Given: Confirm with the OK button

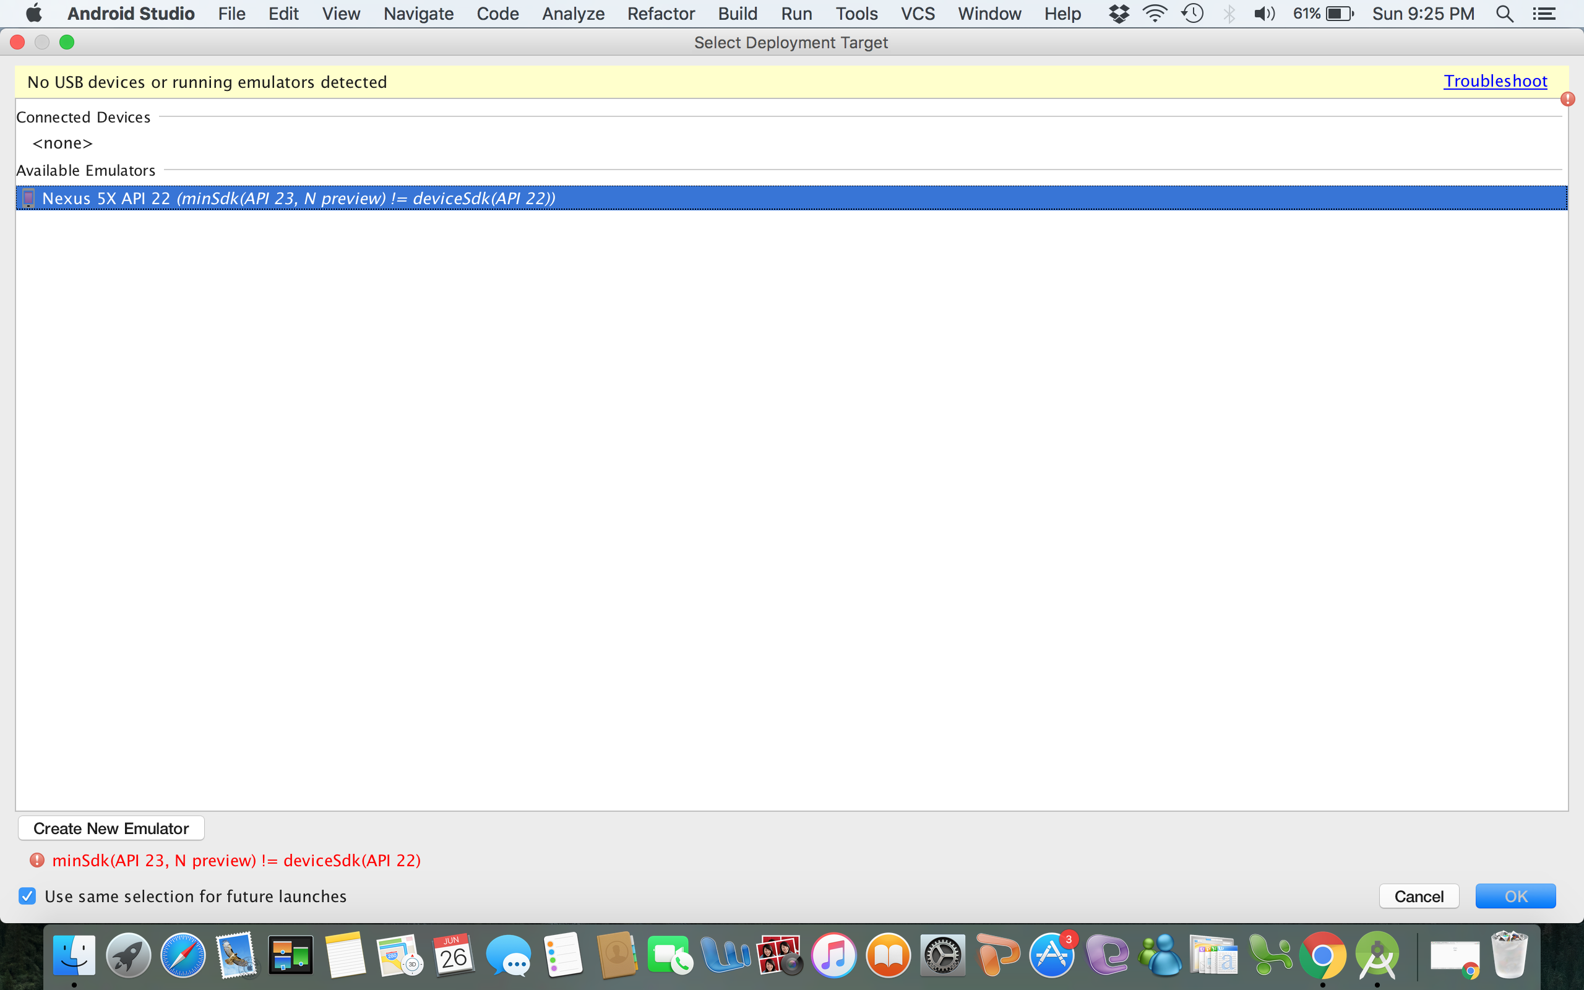Looking at the screenshot, I should (1515, 896).
